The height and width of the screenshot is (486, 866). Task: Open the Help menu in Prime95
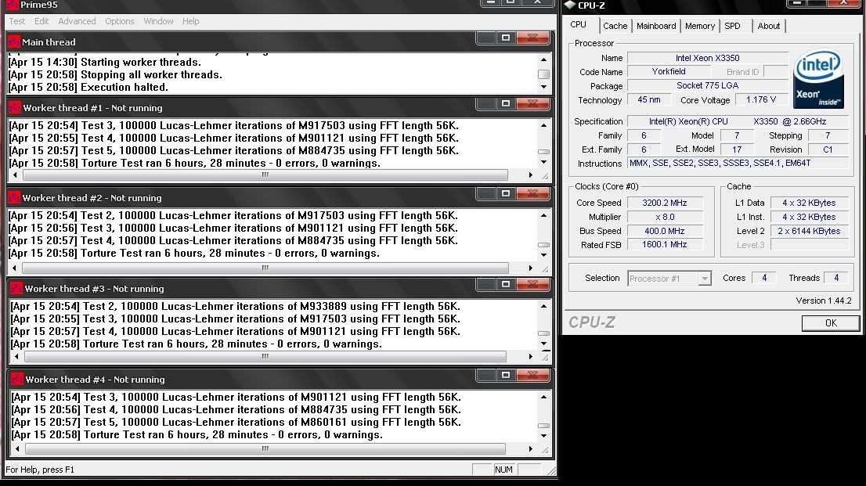[190, 21]
